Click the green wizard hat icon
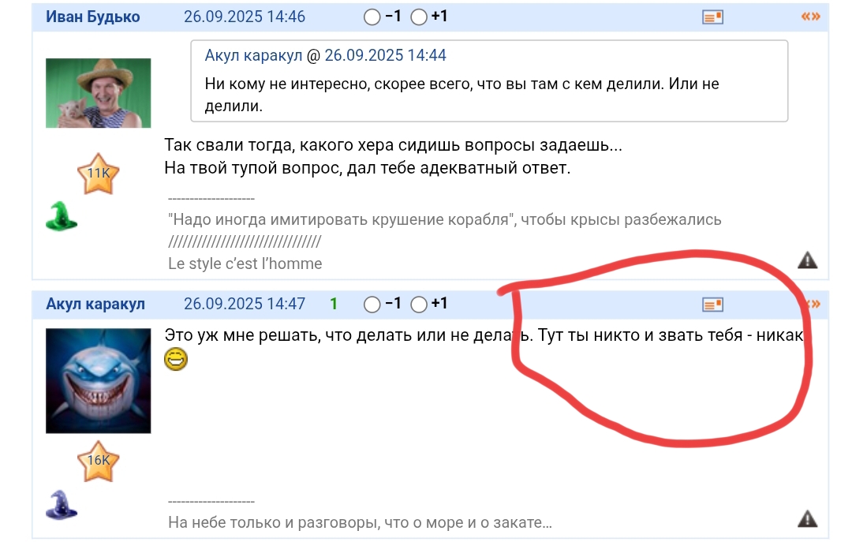 62,216
